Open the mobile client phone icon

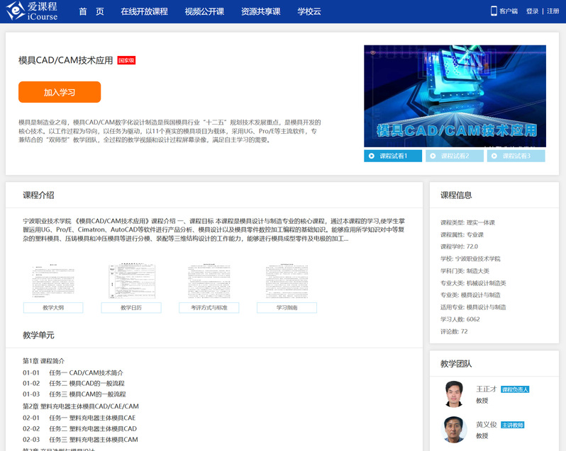(494, 11)
